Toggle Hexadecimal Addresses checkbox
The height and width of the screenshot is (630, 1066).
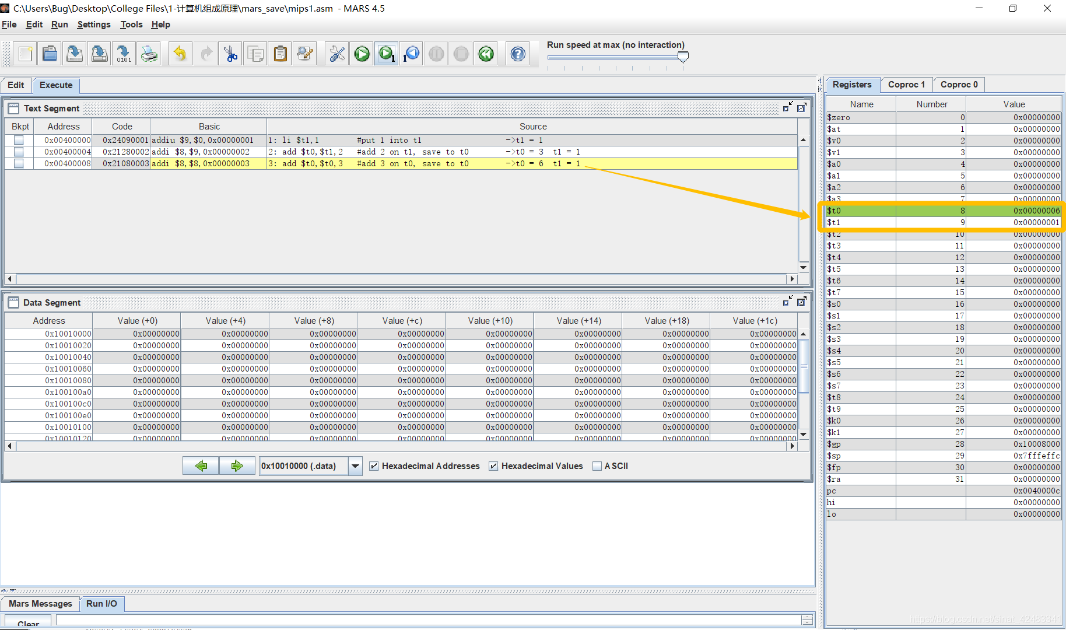[374, 466]
